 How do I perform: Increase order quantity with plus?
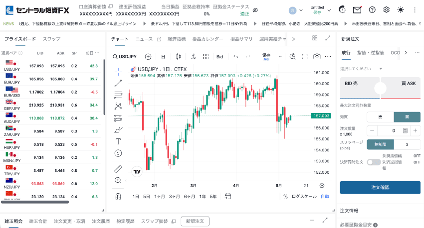415,130
